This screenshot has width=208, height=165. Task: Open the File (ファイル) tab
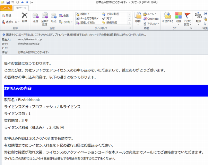point(6,8)
